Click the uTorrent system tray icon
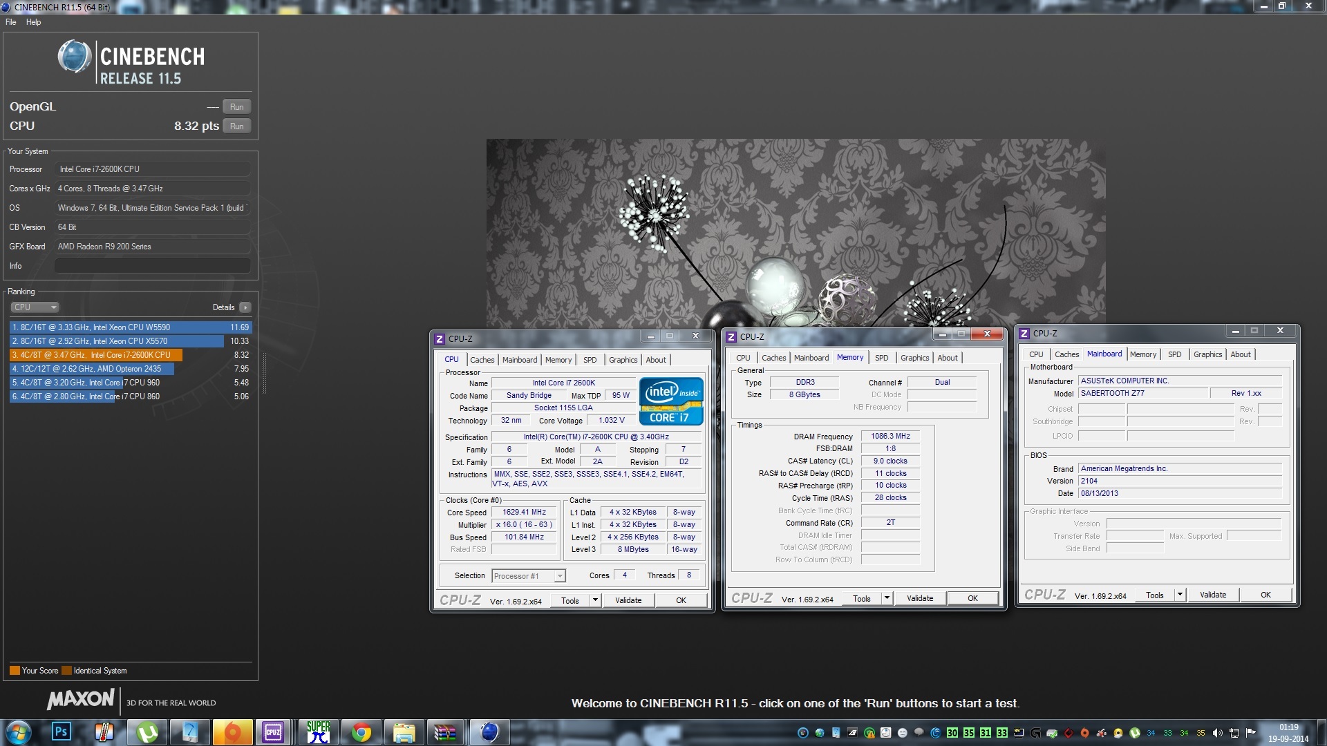 click(x=1134, y=733)
